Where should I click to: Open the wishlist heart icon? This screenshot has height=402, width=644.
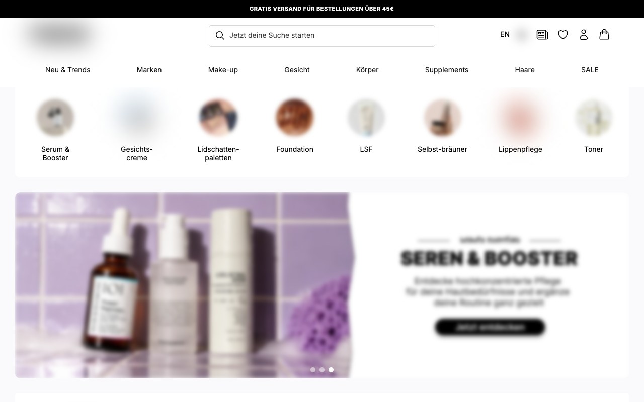click(x=563, y=35)
